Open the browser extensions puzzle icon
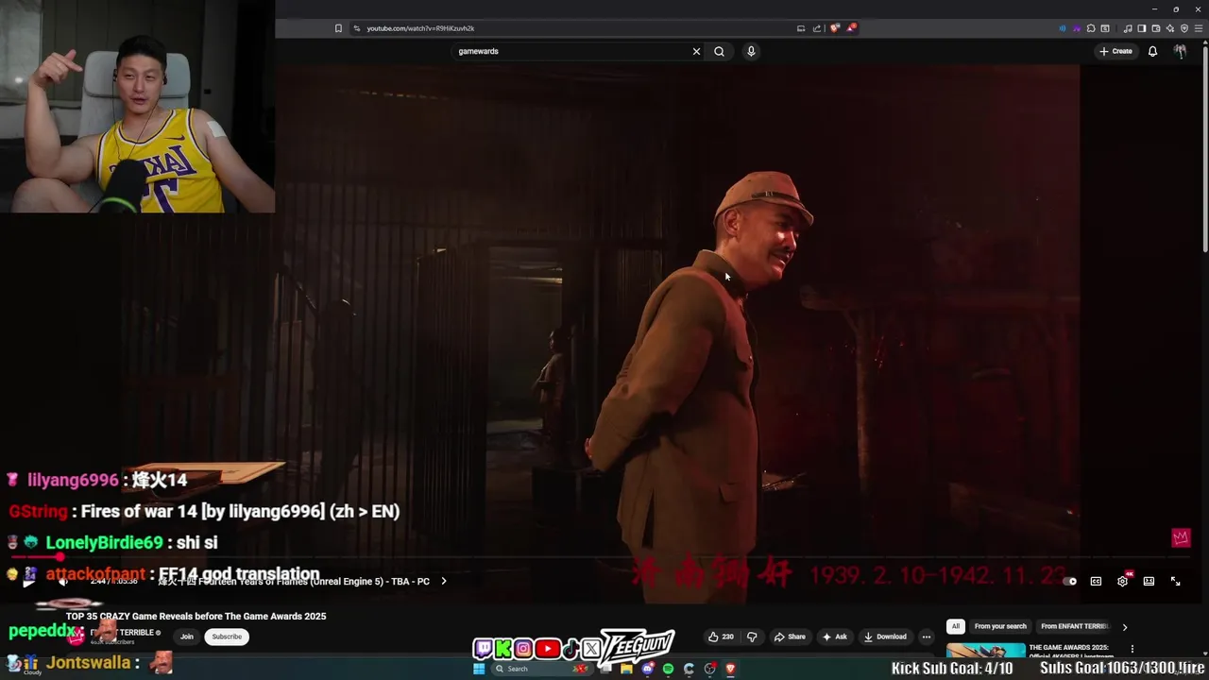Image resolution: width=1209 pixels, height=680 pixels. tap(1091, 28)
